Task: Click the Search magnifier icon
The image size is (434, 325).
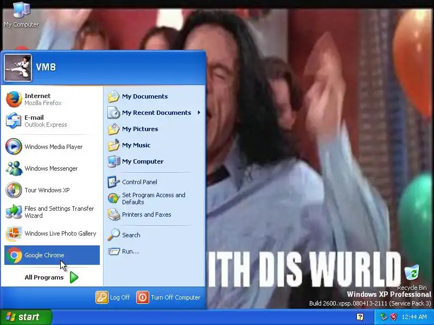Action: (x=113, y=235)
